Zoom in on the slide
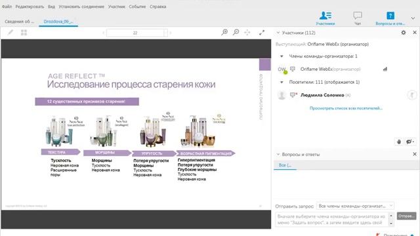This screenshot has height=236, width=420. [224, 32]
